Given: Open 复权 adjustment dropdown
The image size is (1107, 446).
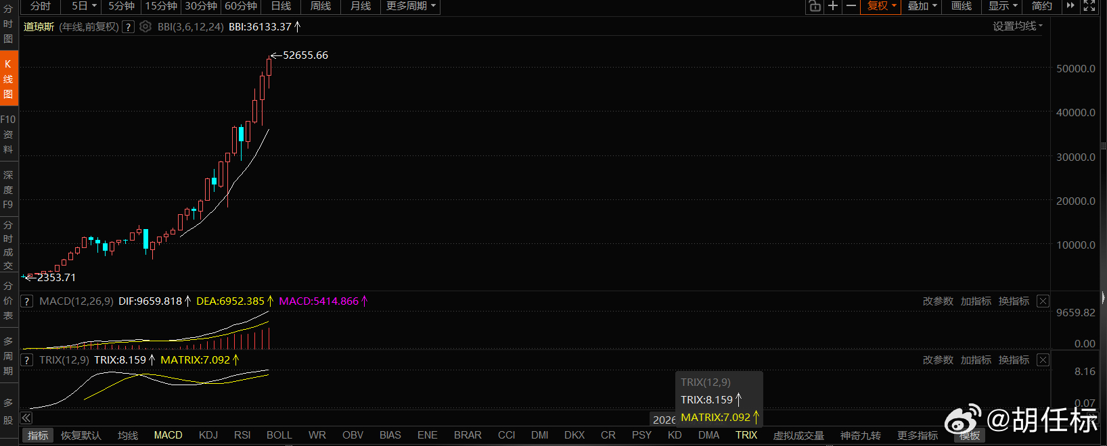Looking at the screenshot, I should coord(882,6).
